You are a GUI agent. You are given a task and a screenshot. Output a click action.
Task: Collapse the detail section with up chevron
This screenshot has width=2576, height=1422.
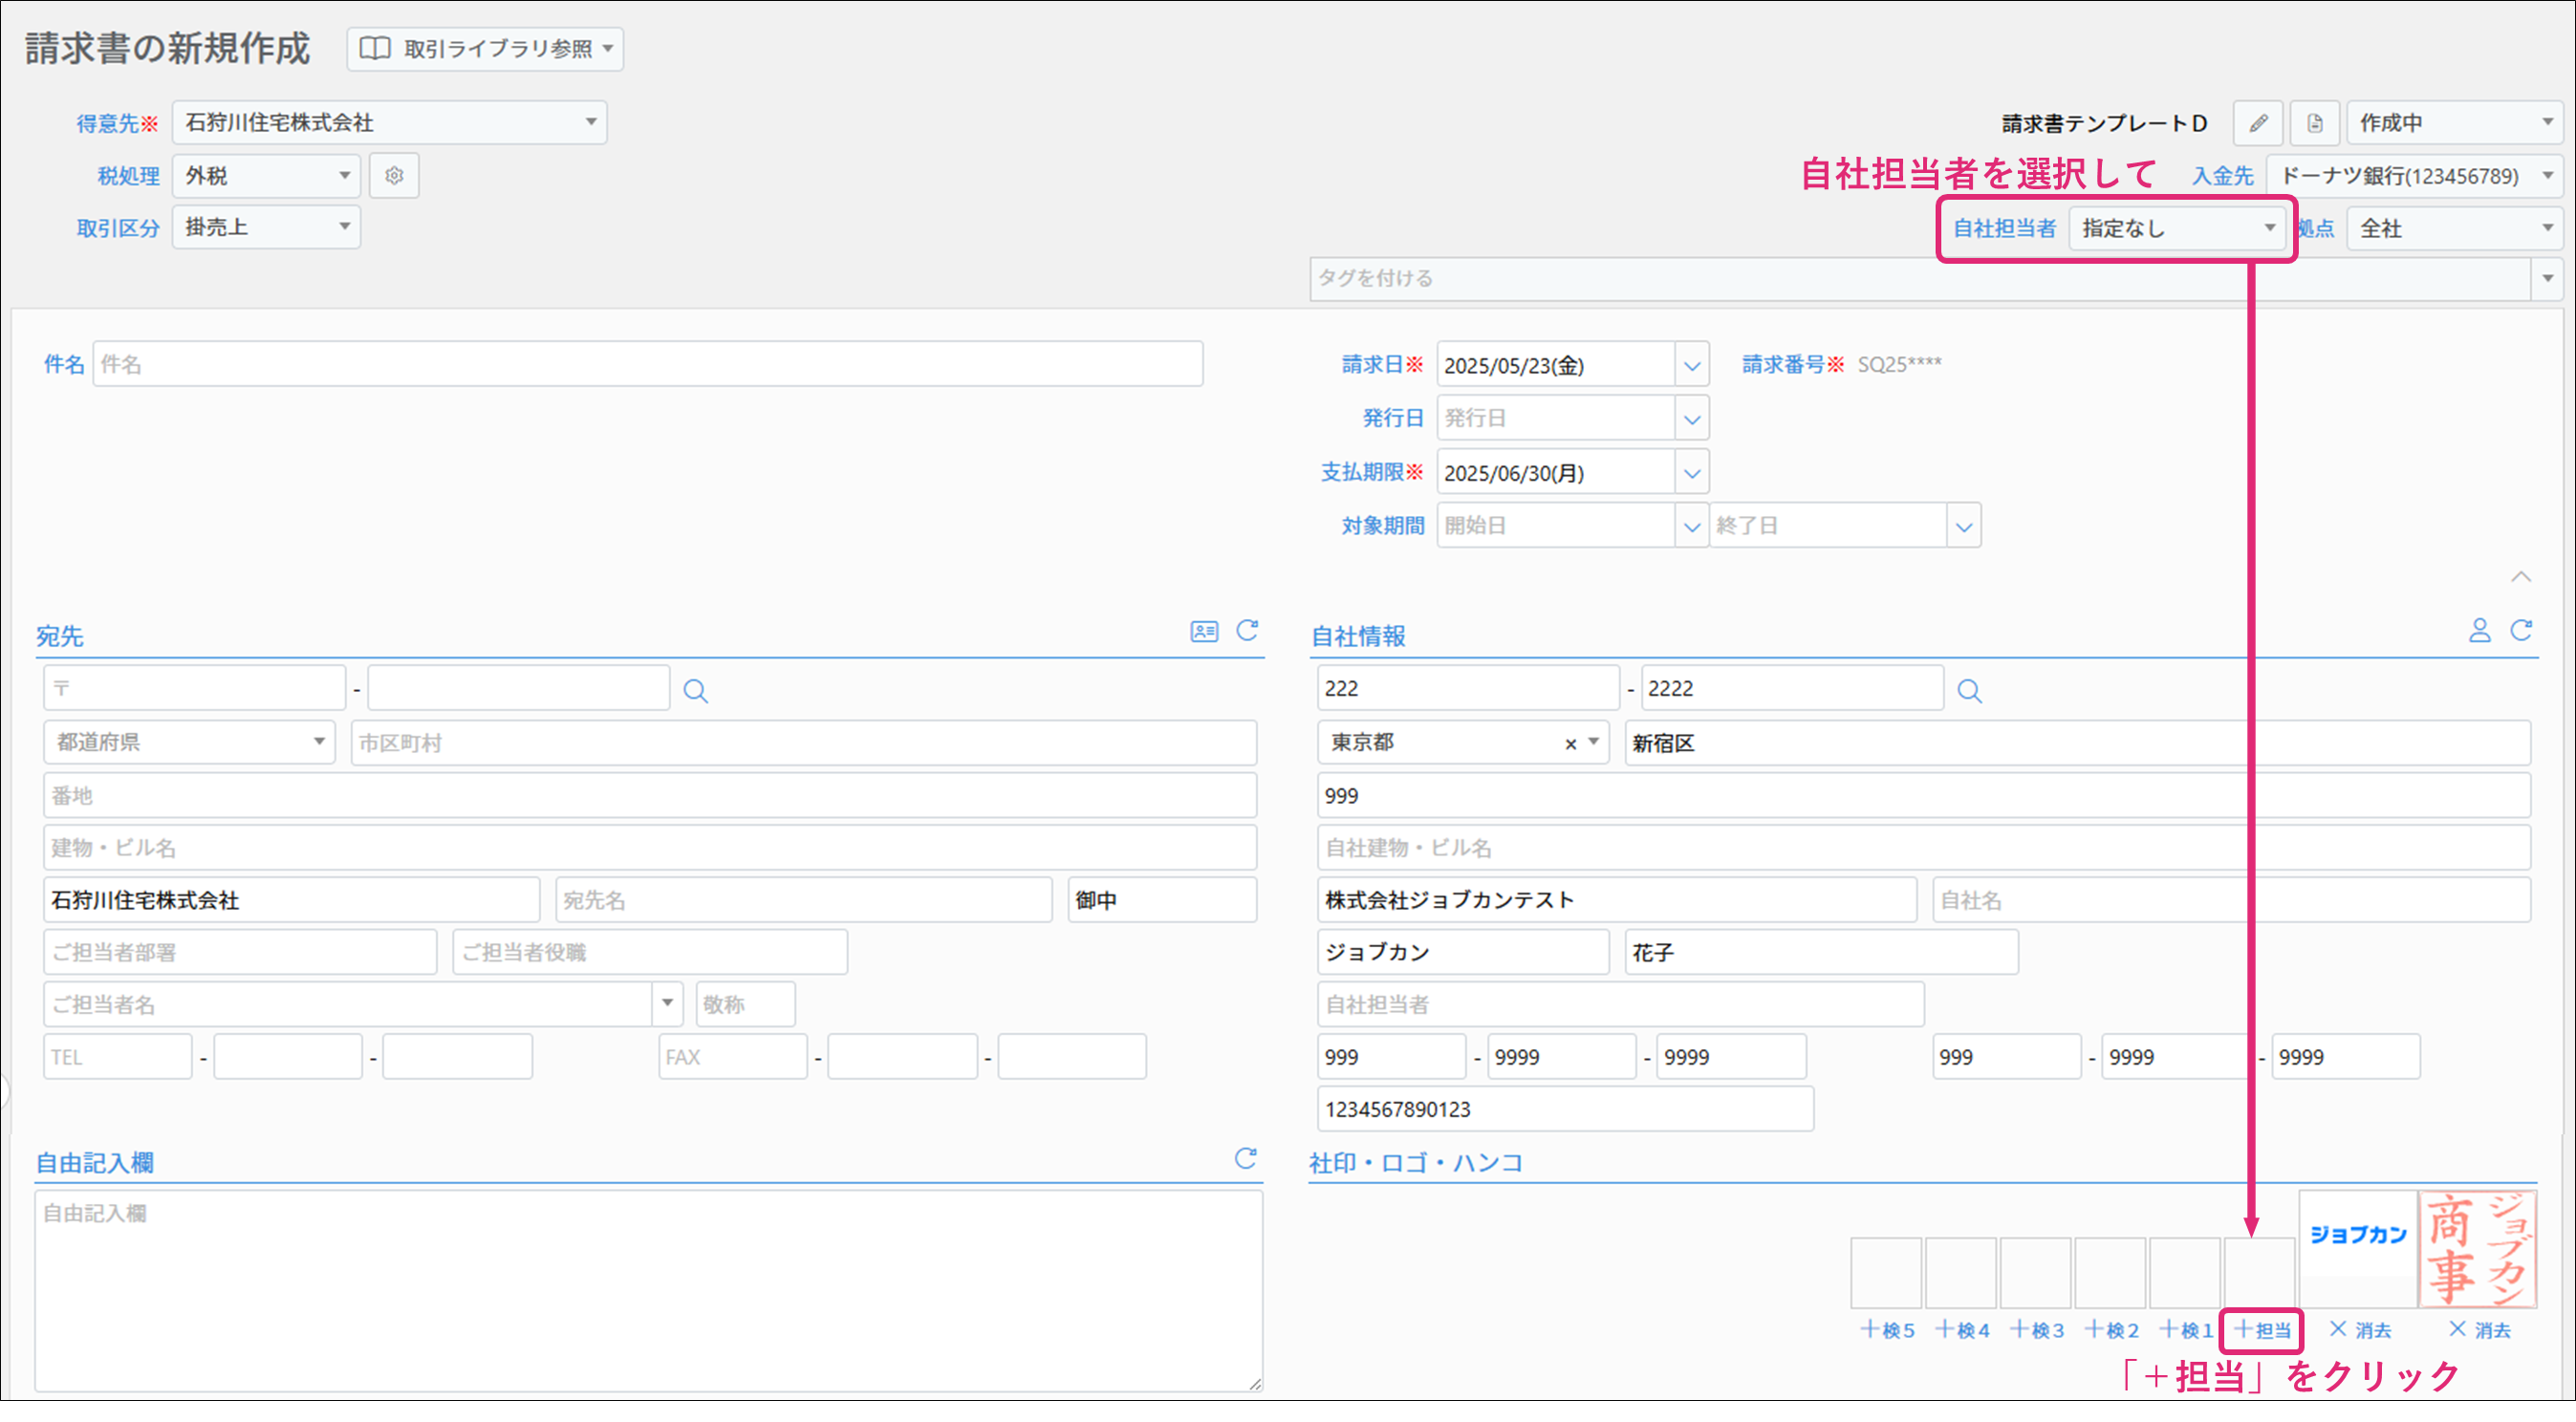2521,577
